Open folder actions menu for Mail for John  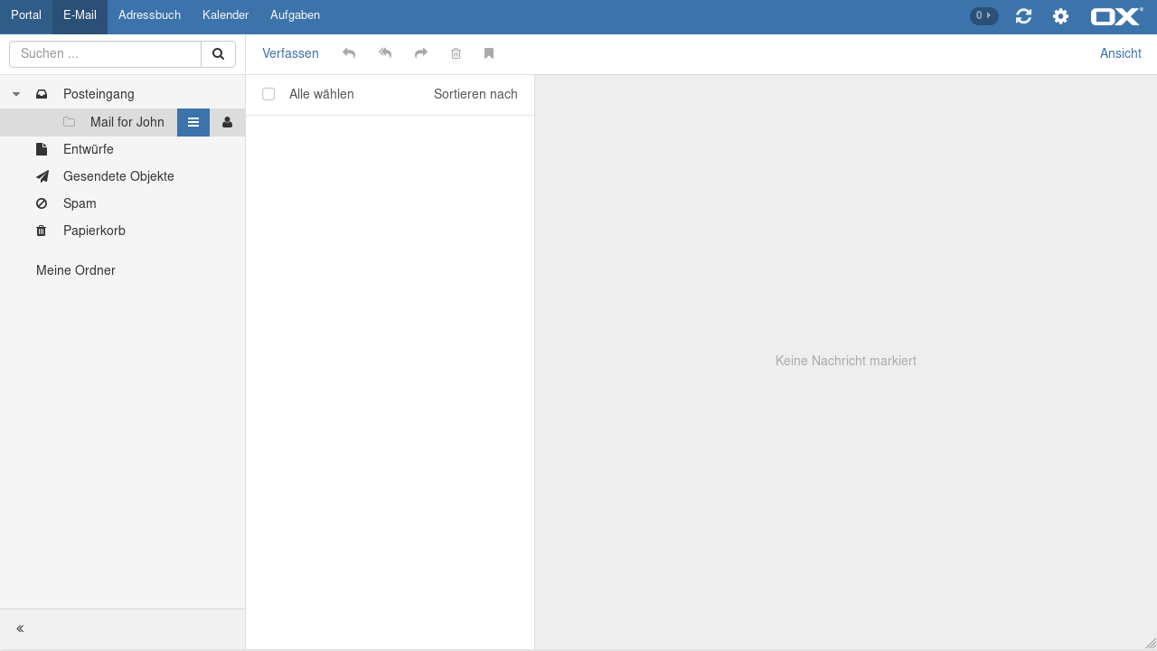coord(193,123)
